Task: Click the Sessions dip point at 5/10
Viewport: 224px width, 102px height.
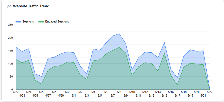Action: (x=132, y=70)
